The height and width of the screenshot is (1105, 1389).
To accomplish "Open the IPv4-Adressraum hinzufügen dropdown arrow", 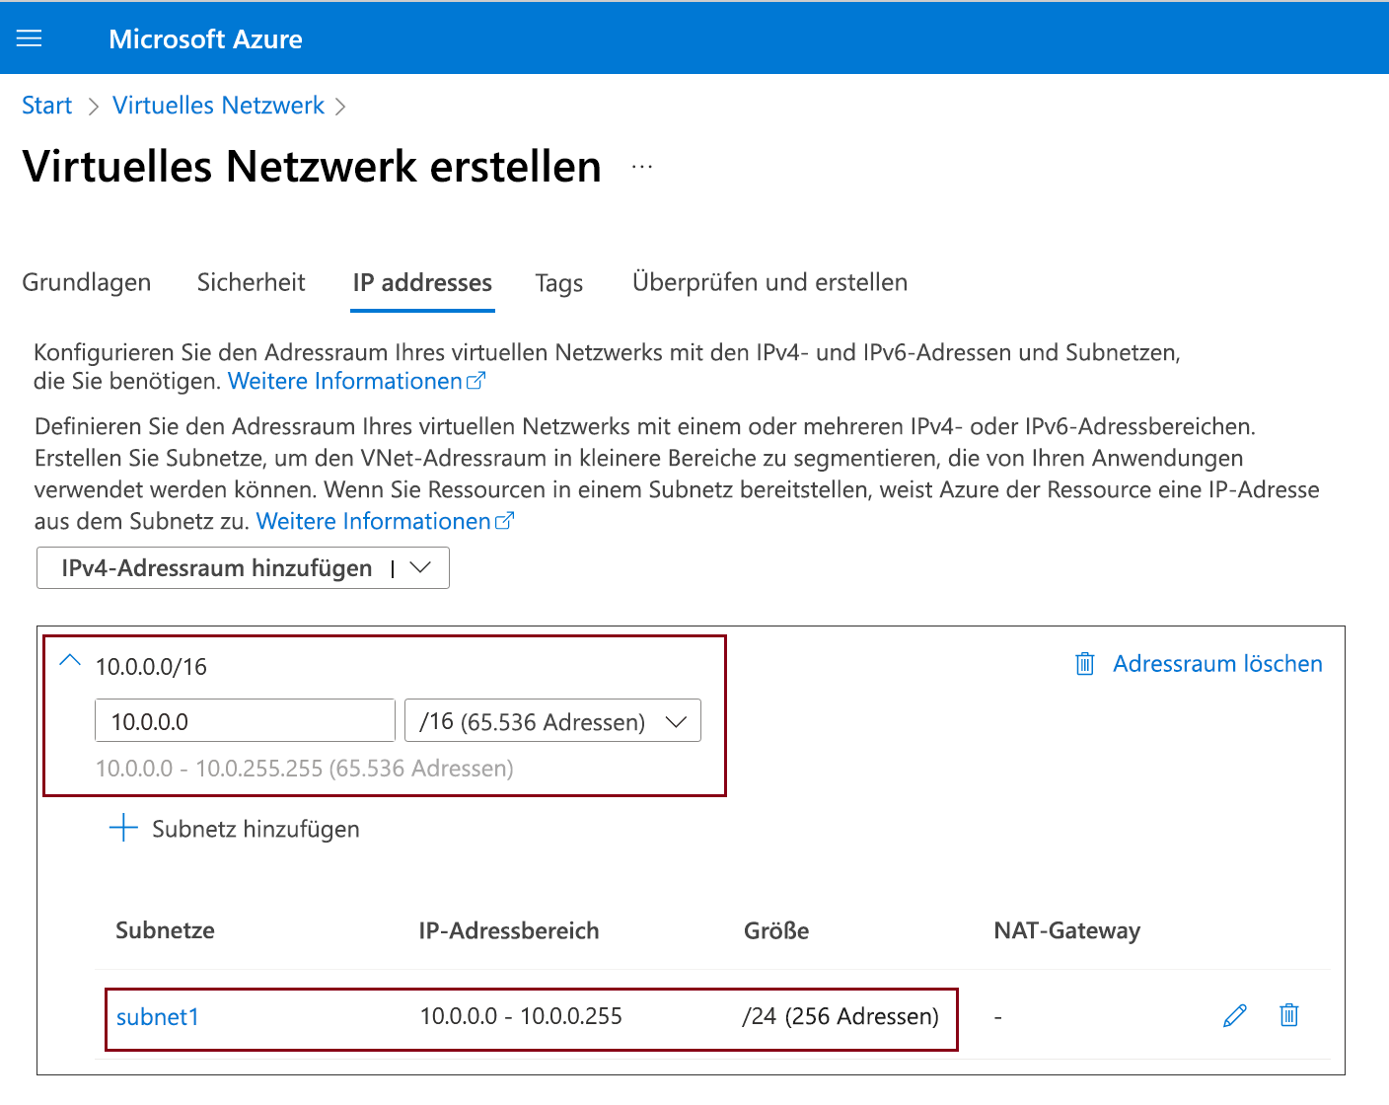I will tap(421, 567).
